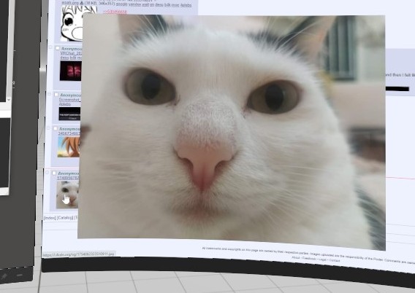Image resolution: width=415 pixels, height=293 pixels.
Task: Open the pink quote link in top post
Action: tap(115, 12)
